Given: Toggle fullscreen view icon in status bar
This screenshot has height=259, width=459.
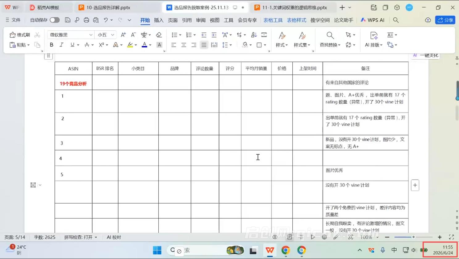Looking at the screenshot, I should (451, 237).
